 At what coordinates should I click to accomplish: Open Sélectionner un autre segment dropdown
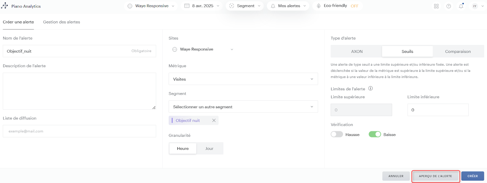click(243, 107)
